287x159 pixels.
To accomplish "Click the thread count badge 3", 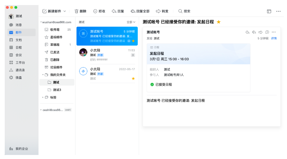I will (x=133, y=55).
